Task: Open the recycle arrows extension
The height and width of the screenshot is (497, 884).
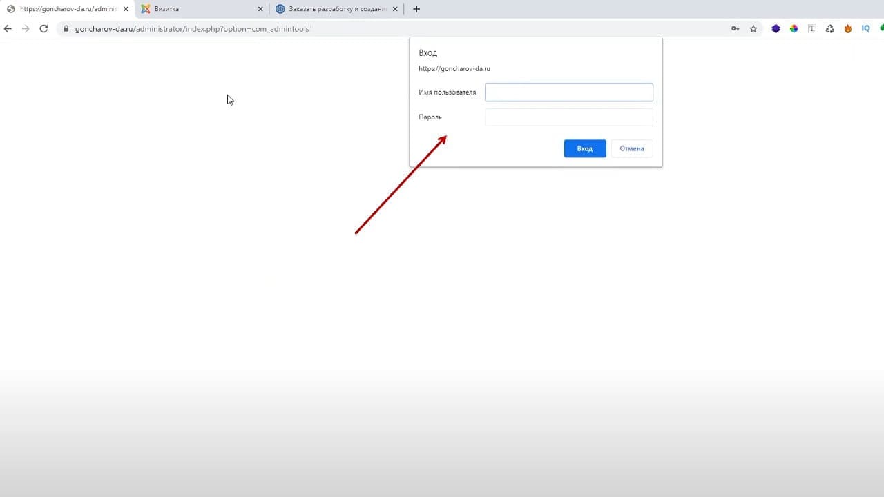Action: pos(829,29)
